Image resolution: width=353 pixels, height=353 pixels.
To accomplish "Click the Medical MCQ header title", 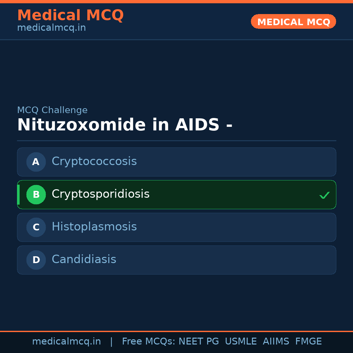I will [70, 15].
